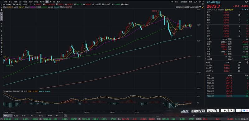
Task: Choose the 5分 five-minute interval
Action: pos(20,2)
